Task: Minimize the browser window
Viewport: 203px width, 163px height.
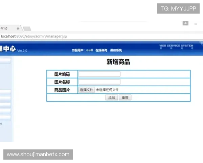Action: (196, 24)
